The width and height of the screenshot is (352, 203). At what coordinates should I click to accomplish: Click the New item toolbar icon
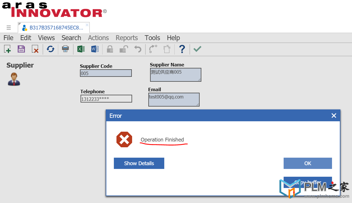(8, 49)
